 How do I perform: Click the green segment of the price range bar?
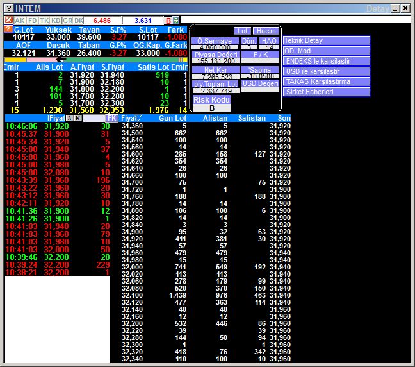tap(122, 60)
